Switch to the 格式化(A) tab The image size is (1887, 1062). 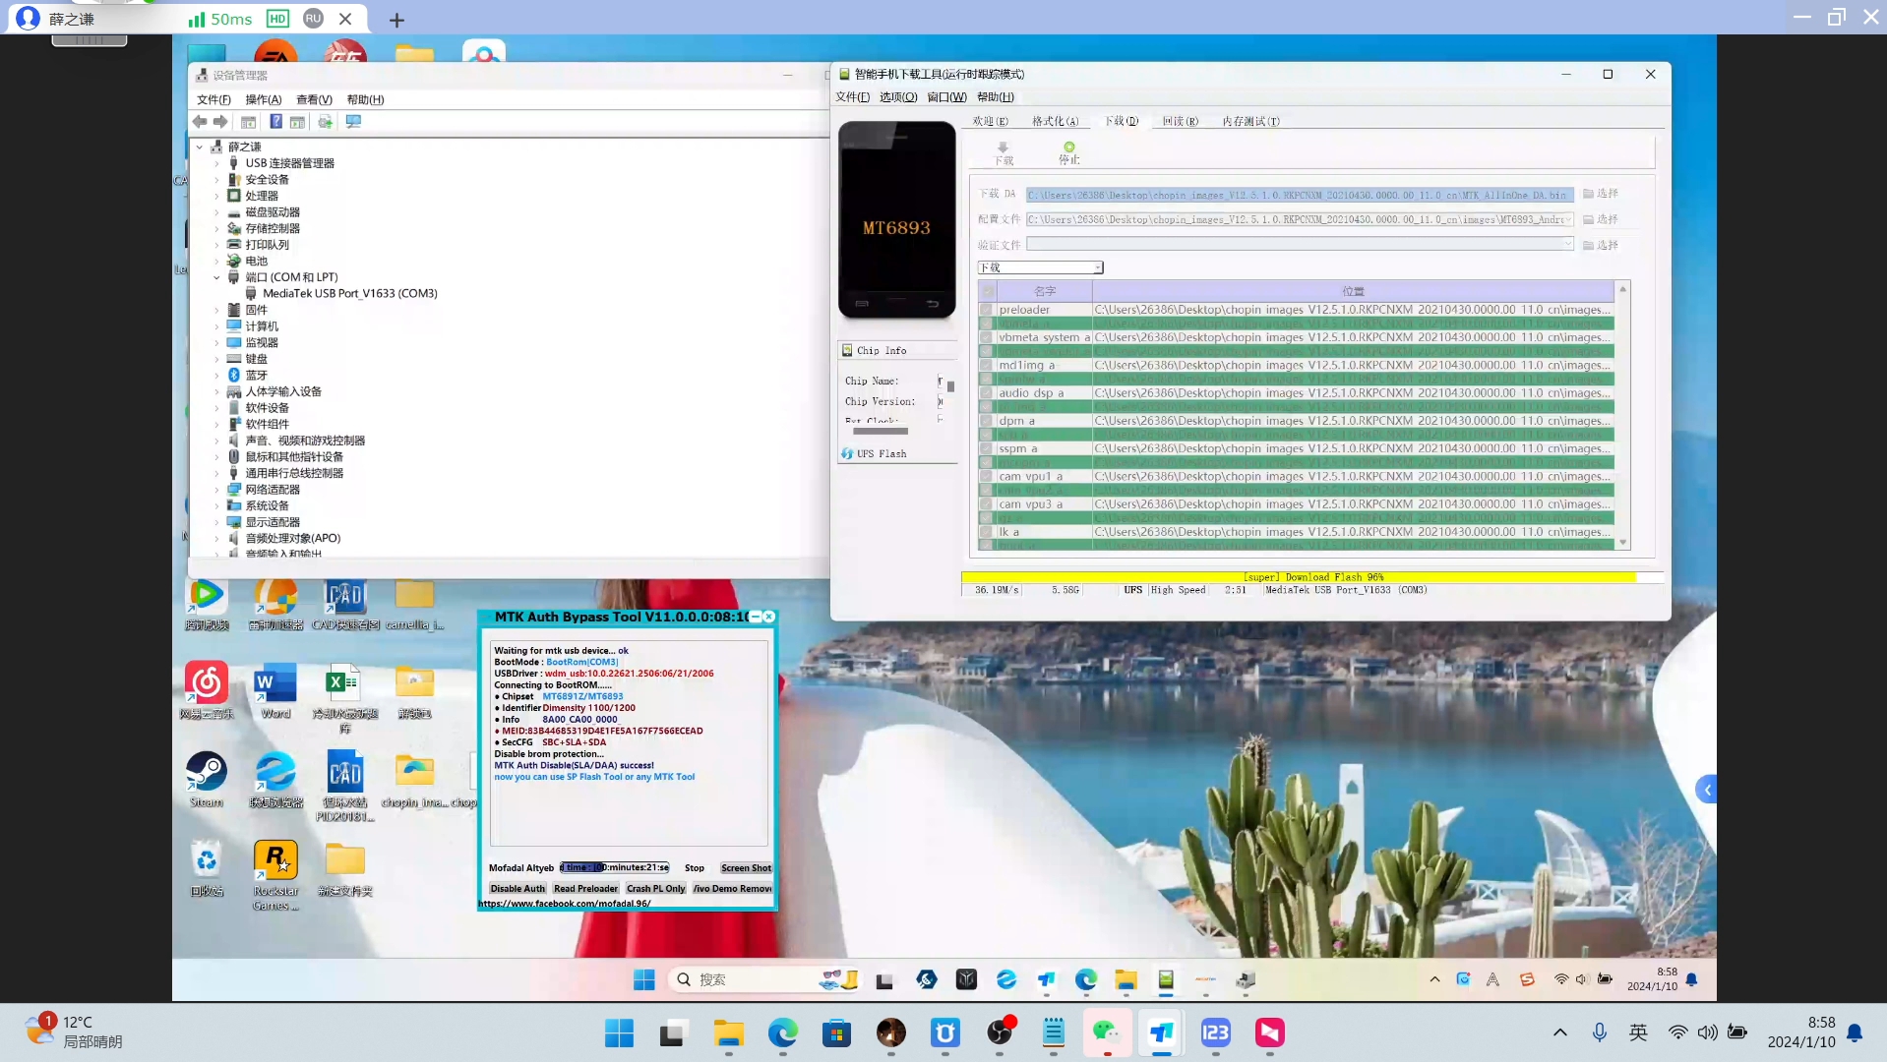click(x=1055, y=121)
